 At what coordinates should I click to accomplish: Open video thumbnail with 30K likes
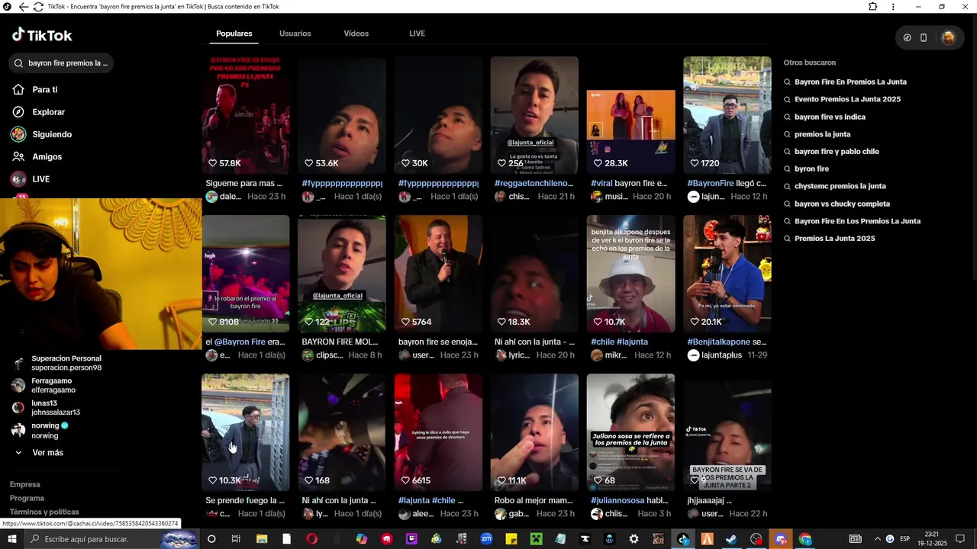(438, 115)
